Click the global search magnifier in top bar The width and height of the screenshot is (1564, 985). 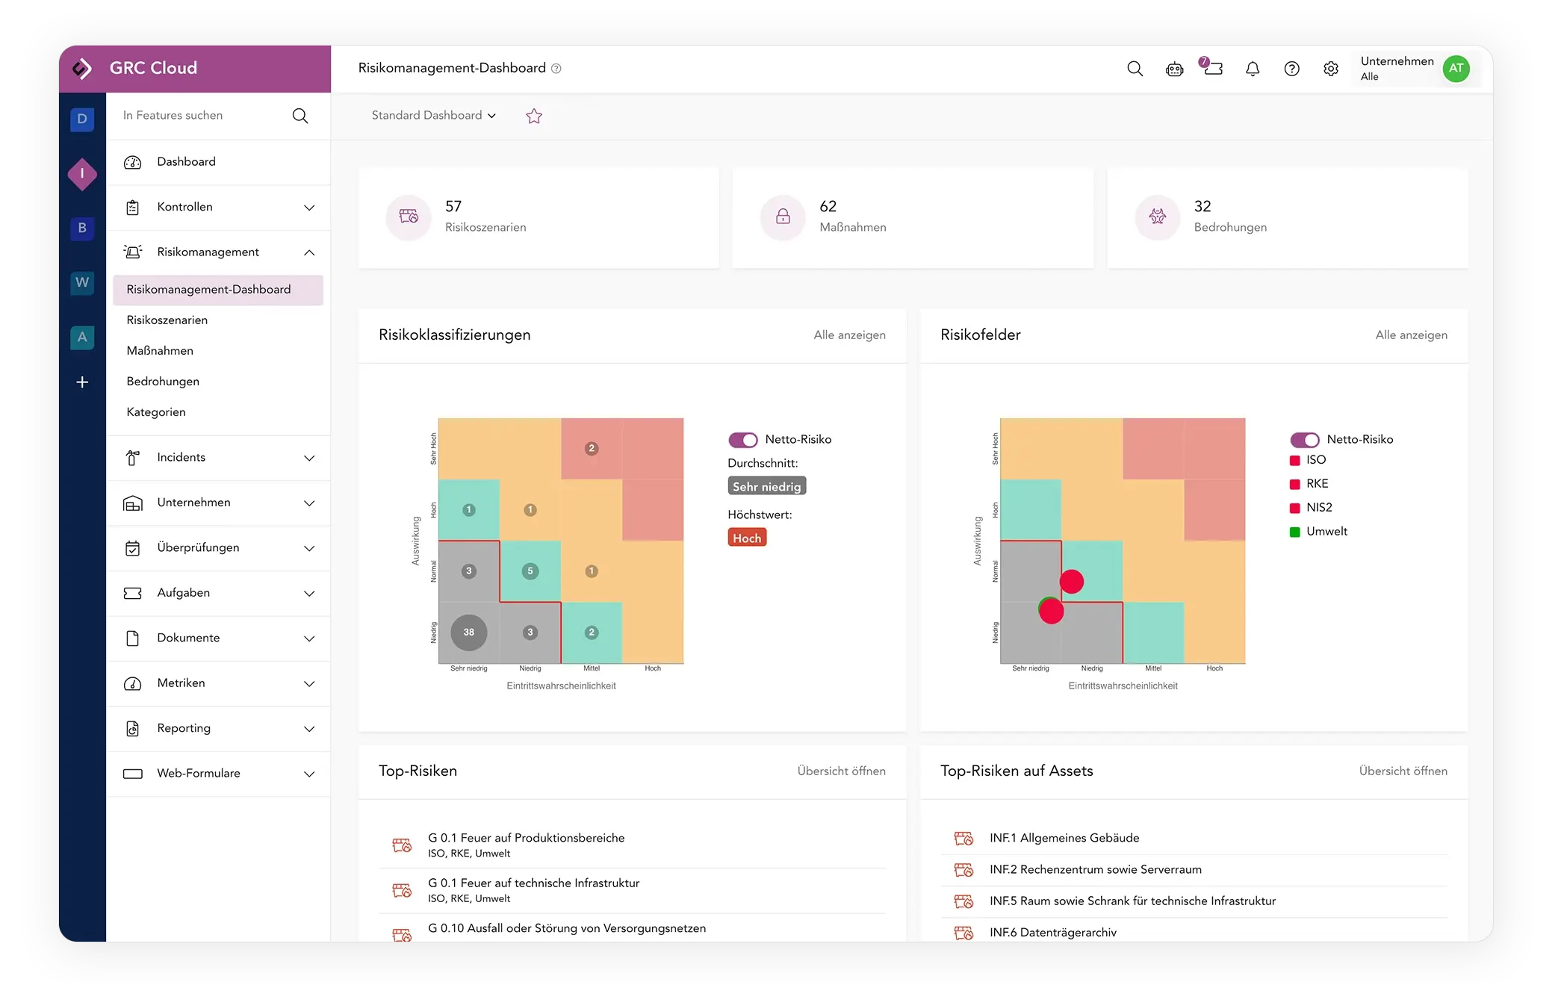(1135, 69)
